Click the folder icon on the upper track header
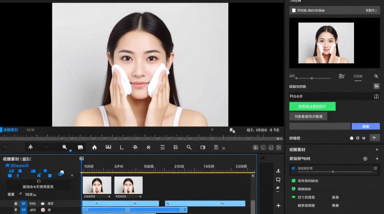The width and height of the screenshot is (384, 214). click(x=43, y=203)
